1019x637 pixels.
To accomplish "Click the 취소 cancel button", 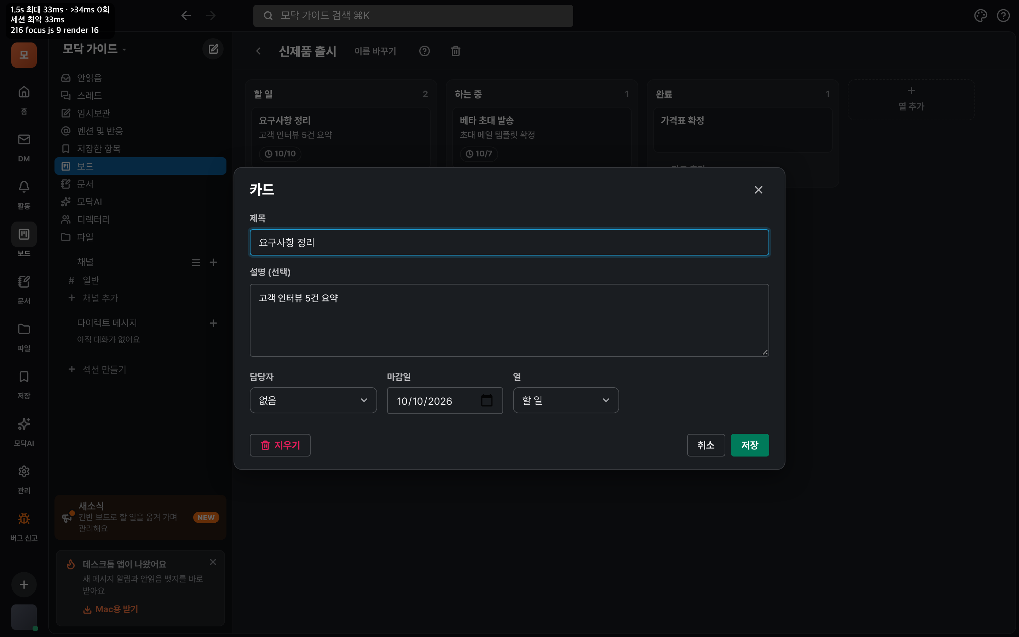I will (706, 445).
